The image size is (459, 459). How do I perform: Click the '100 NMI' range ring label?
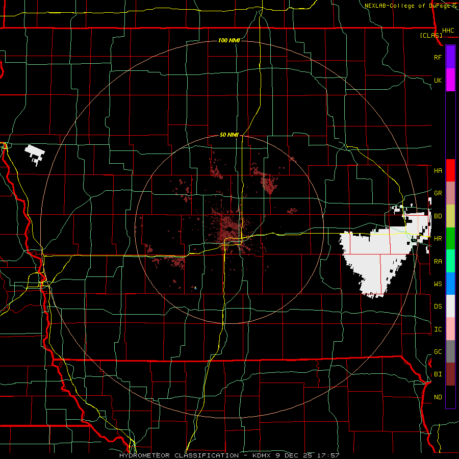229,40
